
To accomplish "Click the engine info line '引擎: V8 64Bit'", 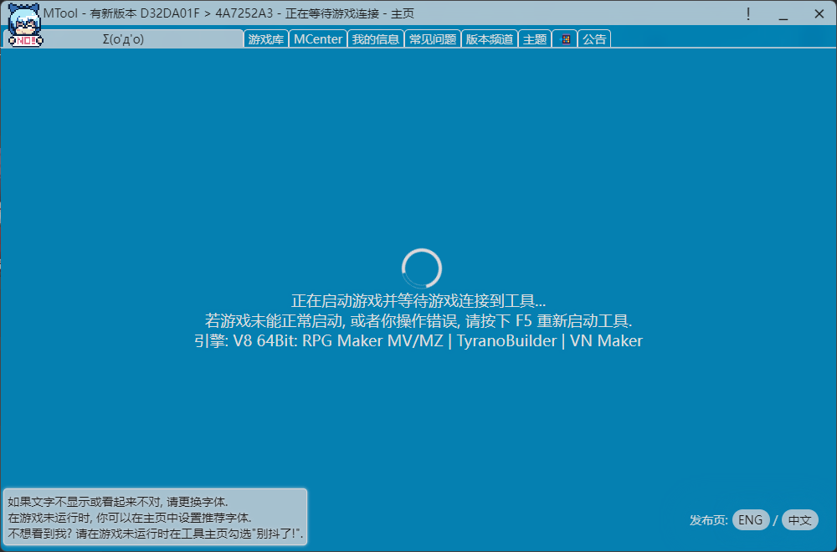I will click(x=418, y=340).
